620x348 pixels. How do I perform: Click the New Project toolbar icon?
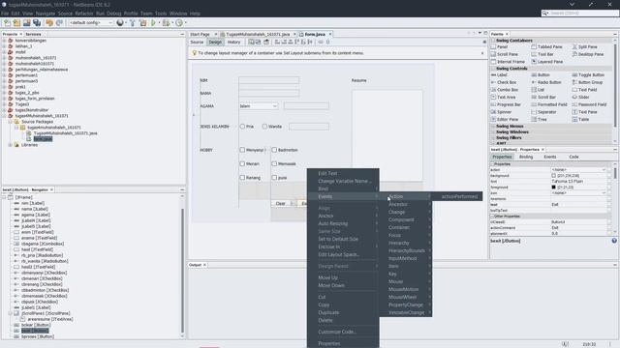pyautogui.click(x=16, y=23)
